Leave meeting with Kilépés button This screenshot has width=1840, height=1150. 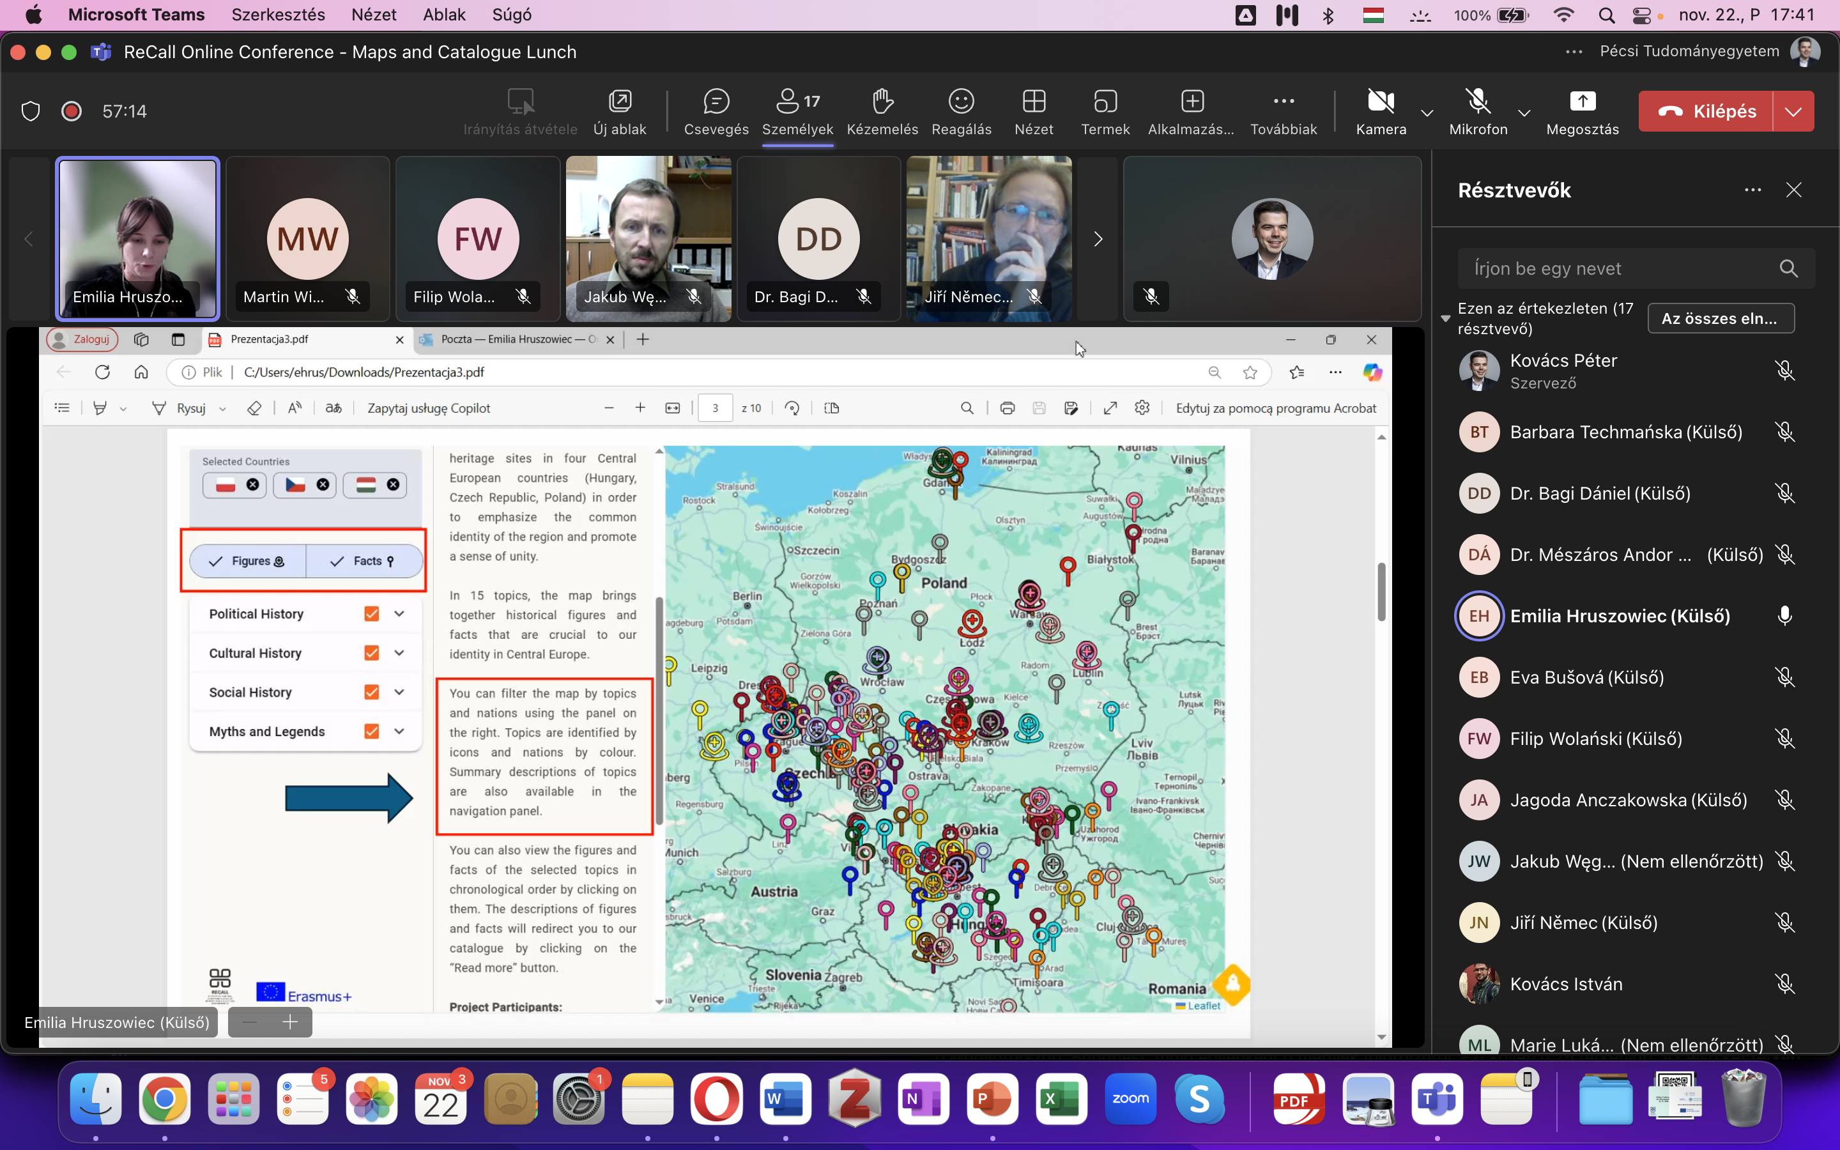click(1706, 112)
